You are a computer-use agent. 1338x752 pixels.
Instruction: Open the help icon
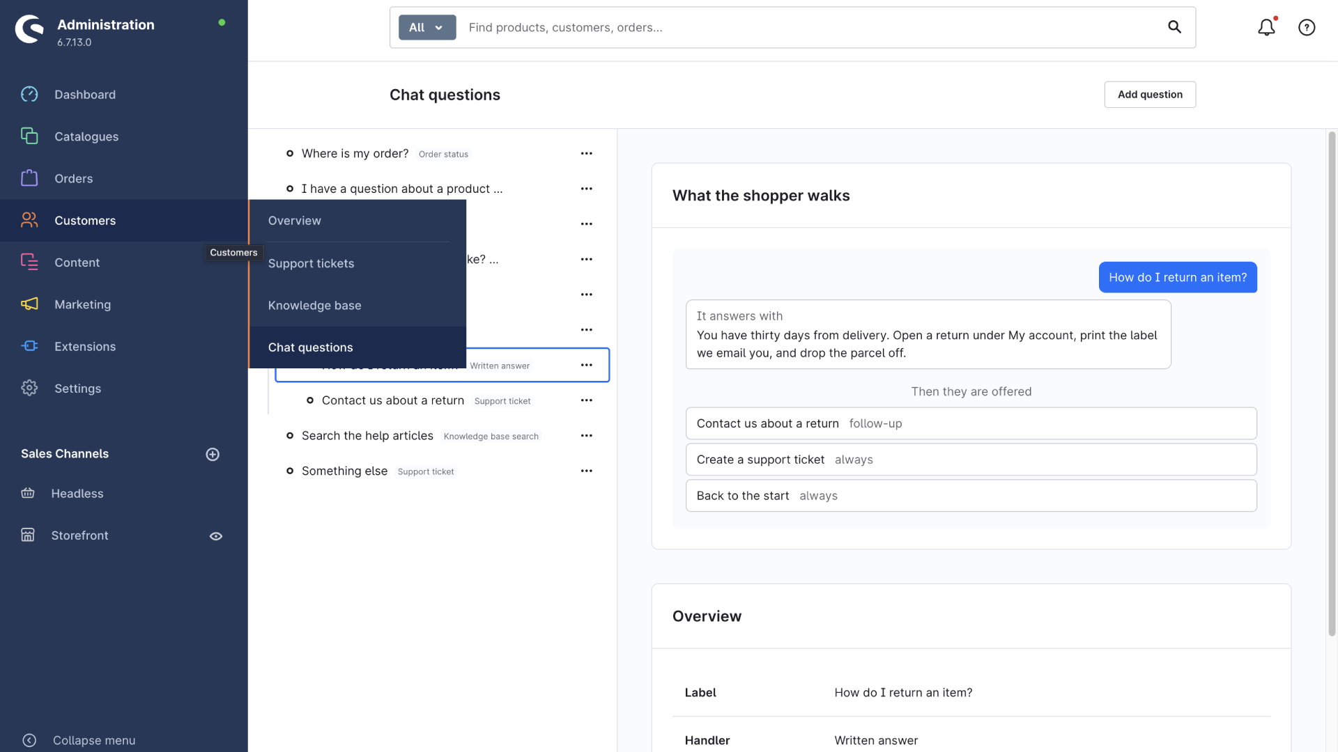[1307, 27]
